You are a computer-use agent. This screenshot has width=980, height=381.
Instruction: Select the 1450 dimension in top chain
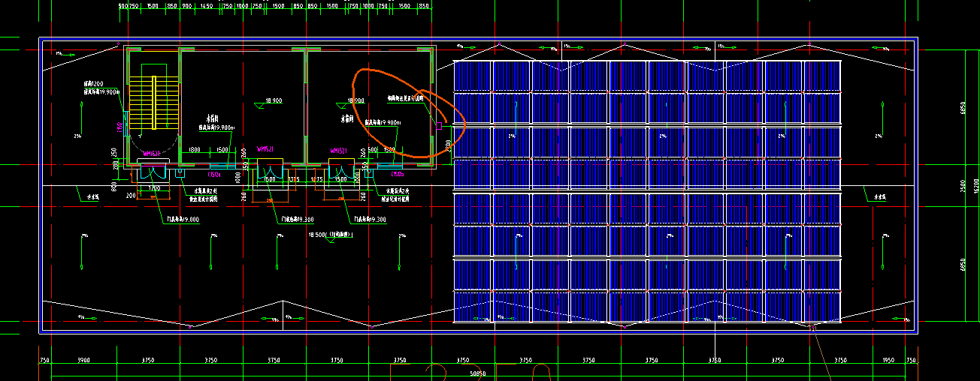(207, 6)
